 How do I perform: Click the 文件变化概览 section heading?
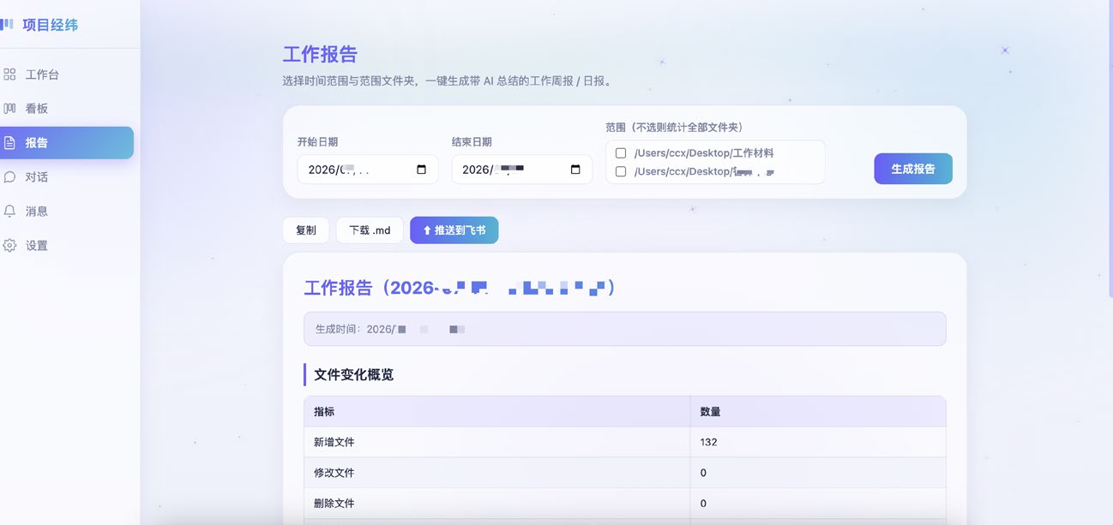point(354,374)
